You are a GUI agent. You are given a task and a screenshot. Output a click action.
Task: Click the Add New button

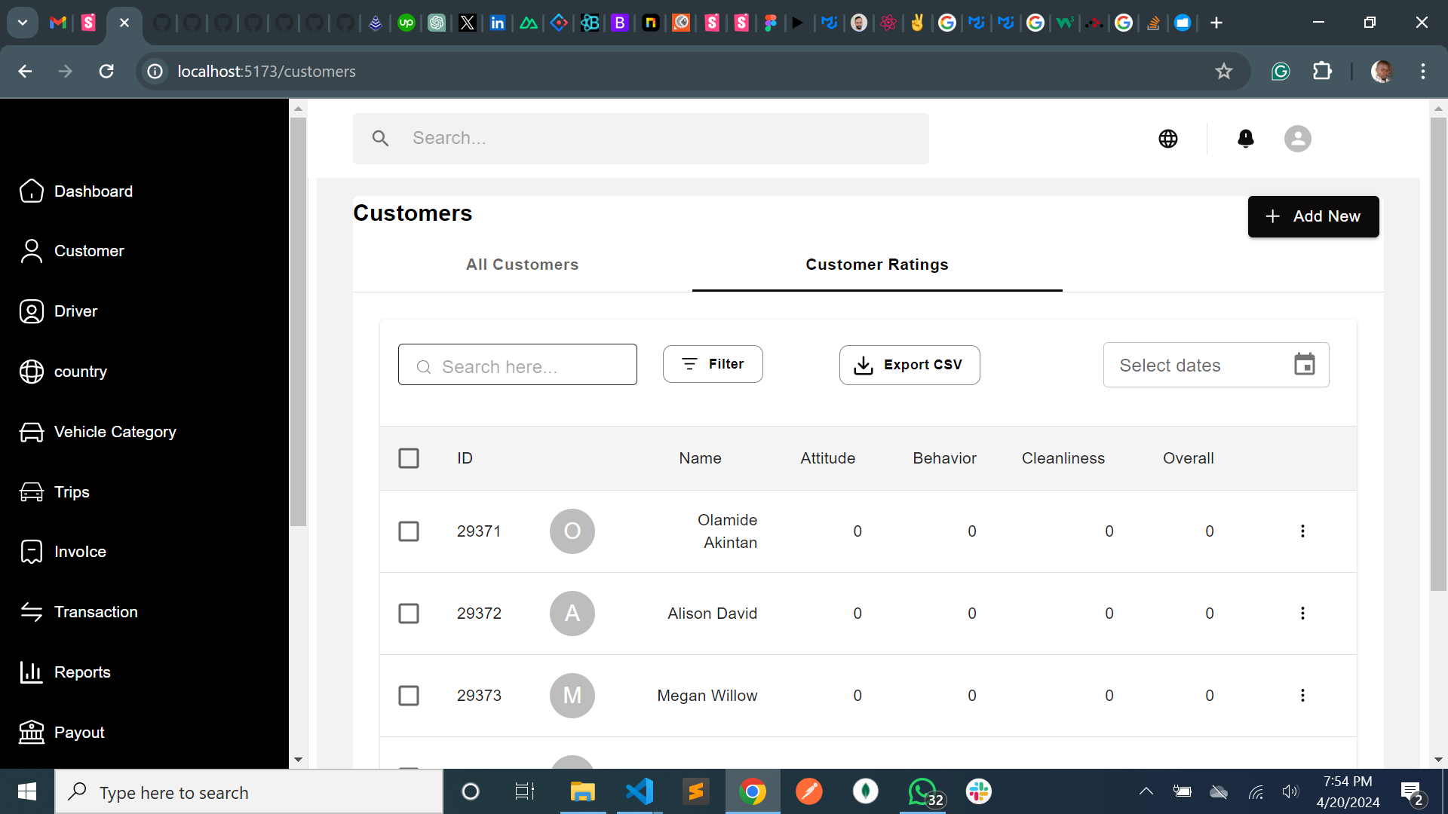coord(1313,217)
